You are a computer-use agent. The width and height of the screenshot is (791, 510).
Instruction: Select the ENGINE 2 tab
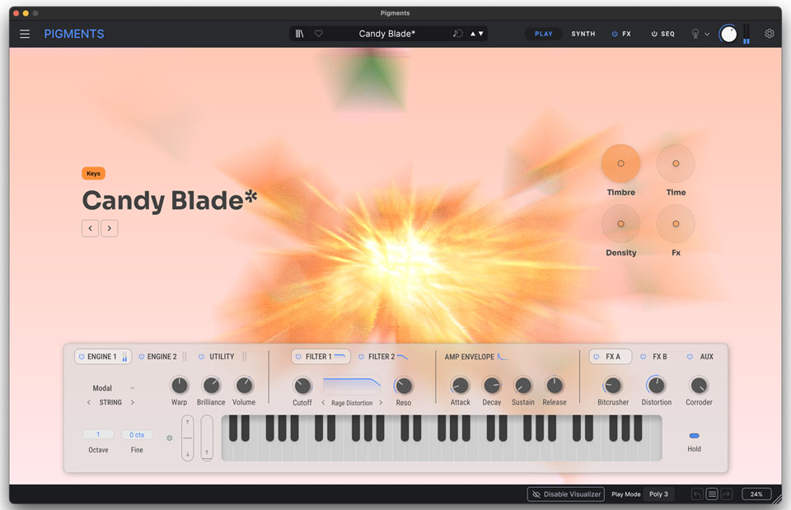click(162, 357)
